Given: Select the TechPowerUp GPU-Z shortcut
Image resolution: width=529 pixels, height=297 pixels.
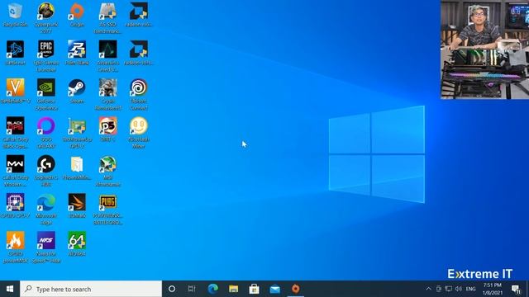Looking at the screenshot, I should pyautogui.click(x=77, y=132).
